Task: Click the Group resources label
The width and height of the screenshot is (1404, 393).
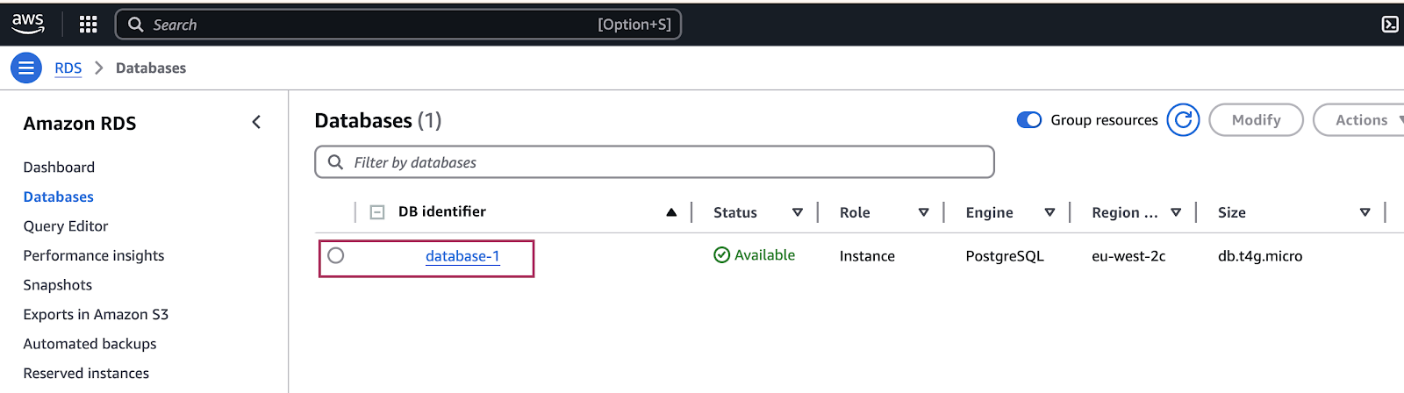Action: (x=1105, y=120)
